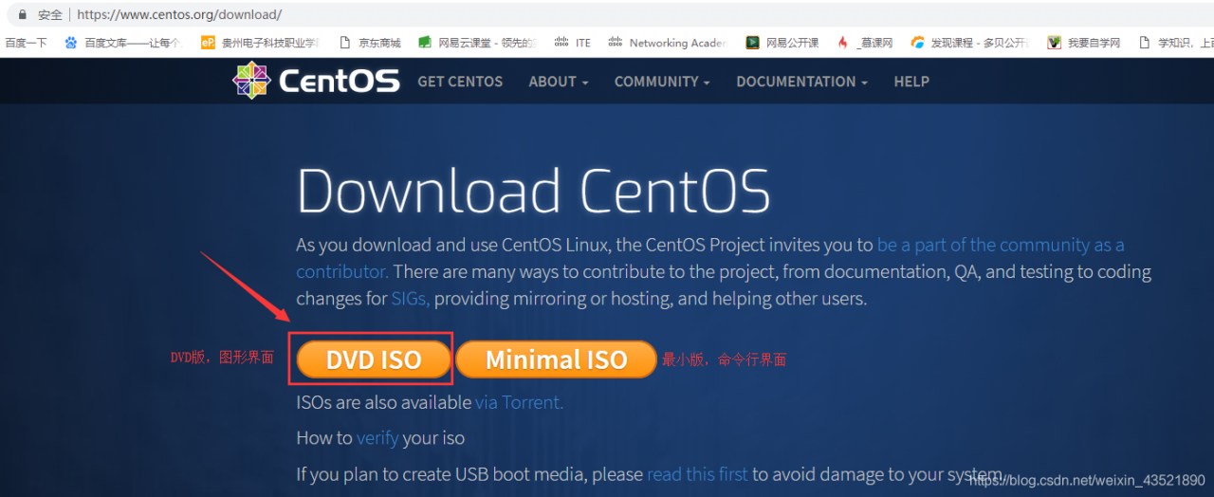Expand the COMMUNITY dropdown menu
The image size is (1214, 497).
[662, 82]
